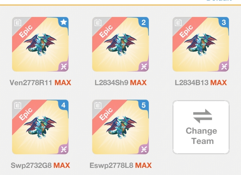The height and width of the screenshot is (175, 241).
Task: Click the Eswp2778L8 MAX name label
Action: [x=121, y=165]
